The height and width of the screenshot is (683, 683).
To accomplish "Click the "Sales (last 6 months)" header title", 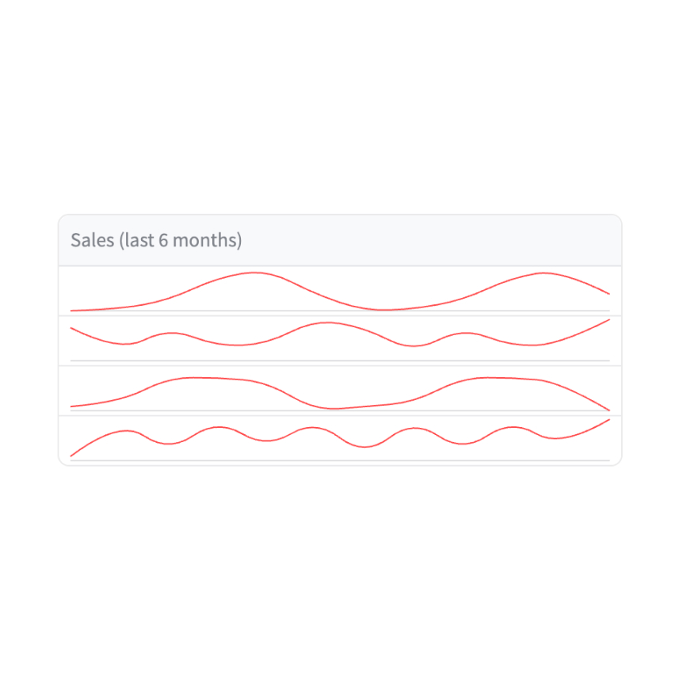I will tap(156, 240).
